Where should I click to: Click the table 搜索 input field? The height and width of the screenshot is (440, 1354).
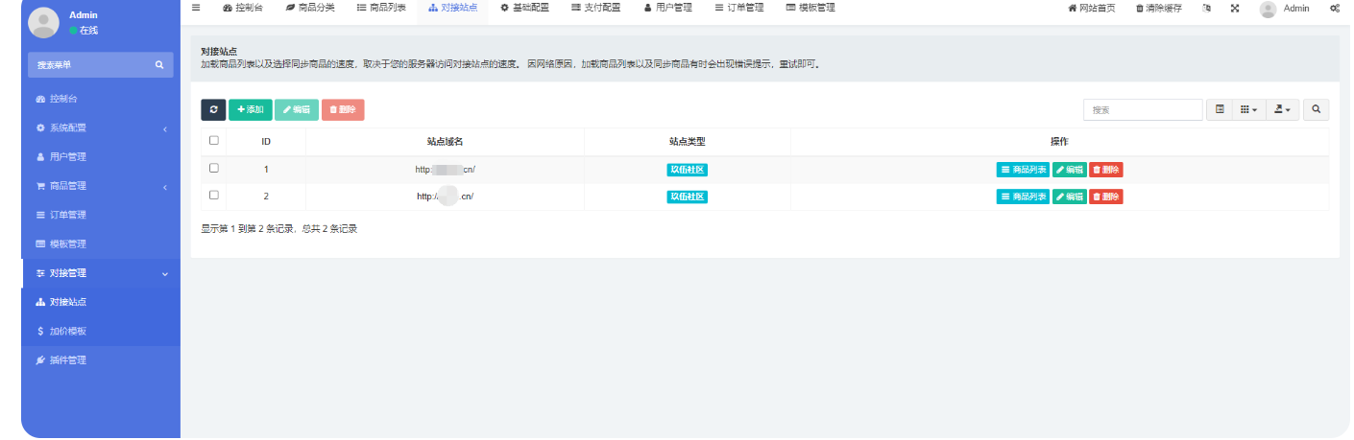1143,109
